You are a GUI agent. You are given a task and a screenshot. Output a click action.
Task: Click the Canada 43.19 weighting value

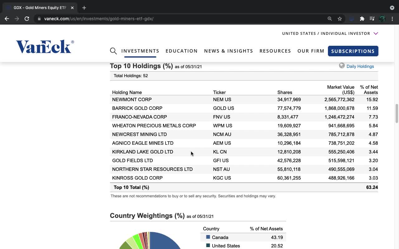(277, 237)
